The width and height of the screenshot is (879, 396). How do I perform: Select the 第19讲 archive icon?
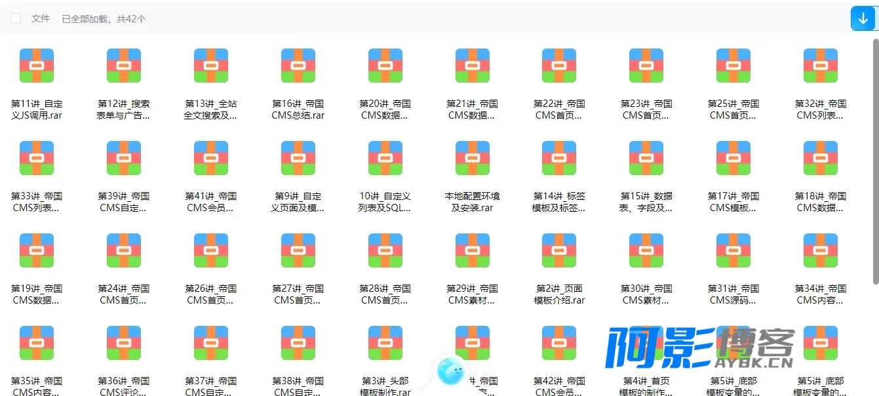pyautogui.click(x=37, y=250)
